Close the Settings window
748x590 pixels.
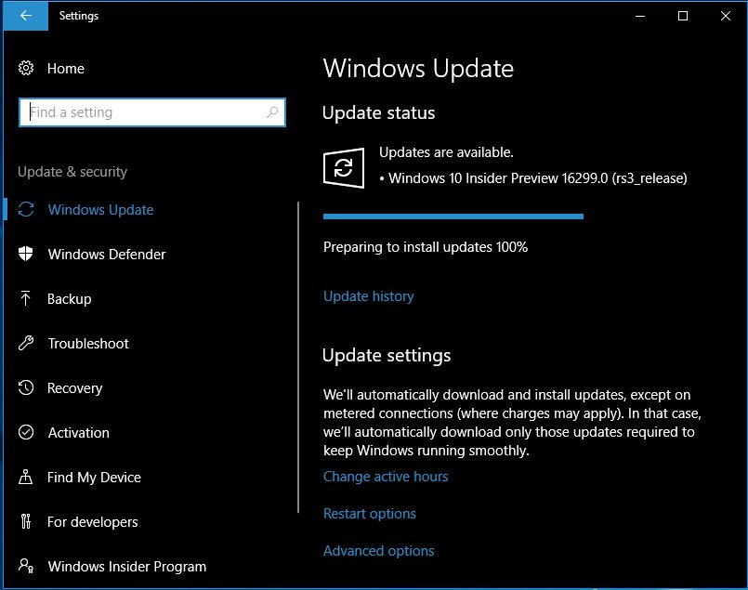pyautogui.click(x=725, y=16)
